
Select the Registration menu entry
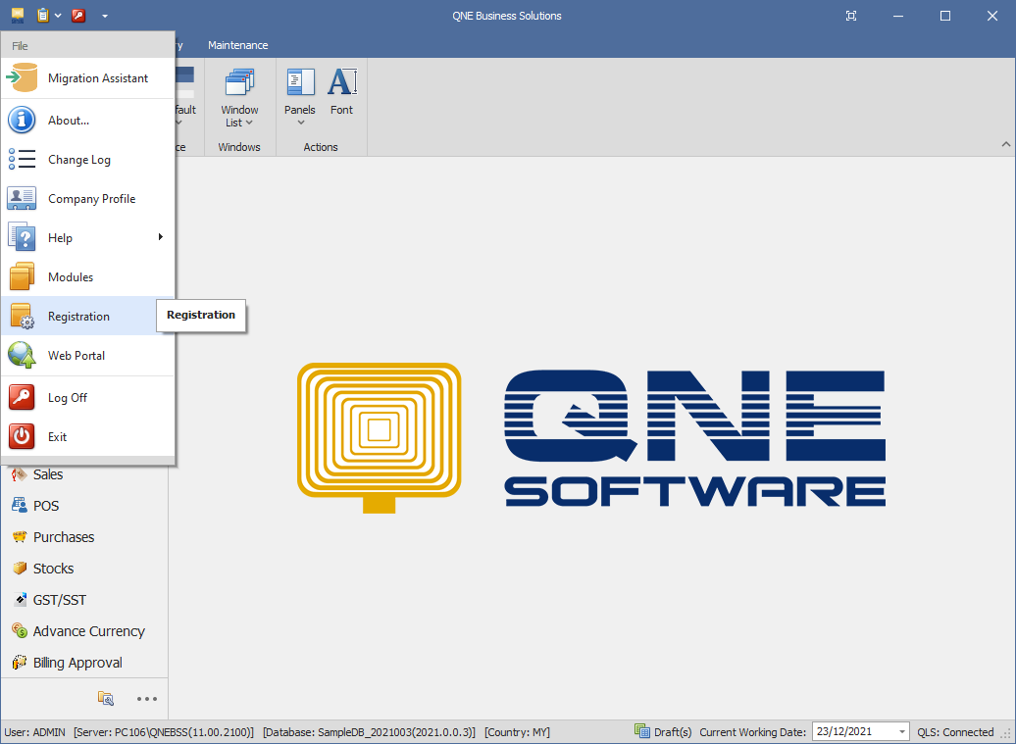click(88, 317)
